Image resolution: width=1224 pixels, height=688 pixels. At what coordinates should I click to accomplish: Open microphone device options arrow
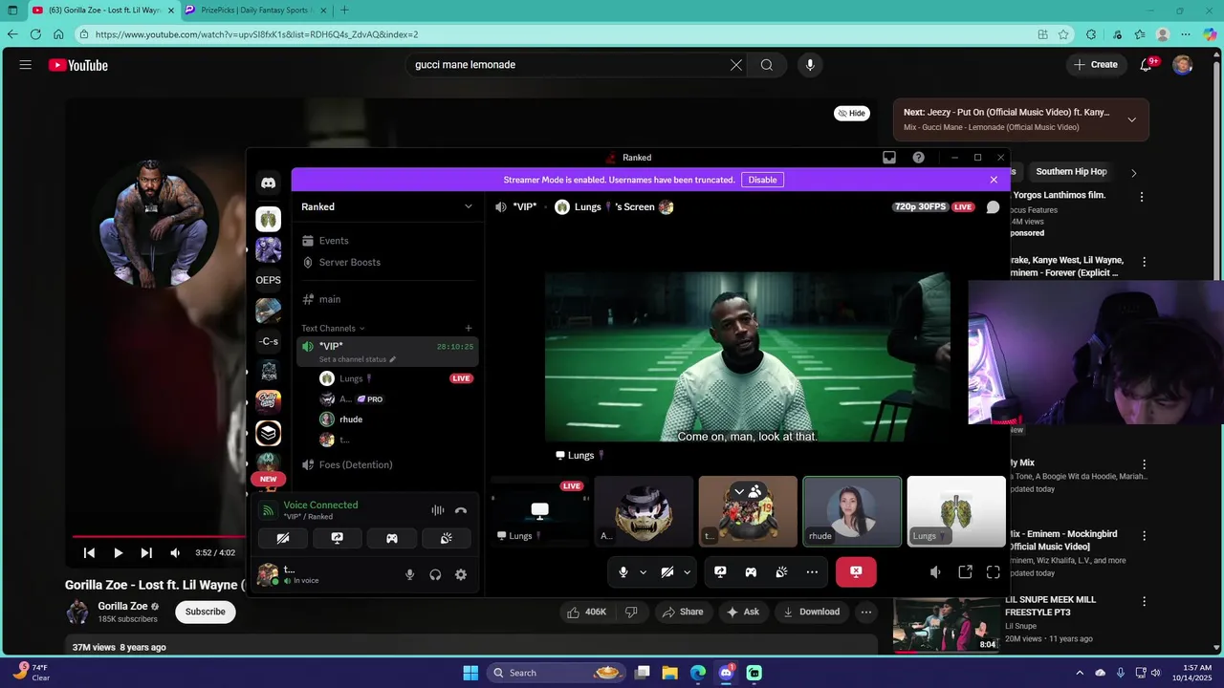click(643, 572)
